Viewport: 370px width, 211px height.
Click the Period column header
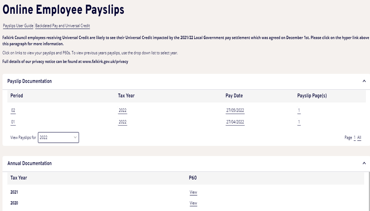(x=17, y=96)
